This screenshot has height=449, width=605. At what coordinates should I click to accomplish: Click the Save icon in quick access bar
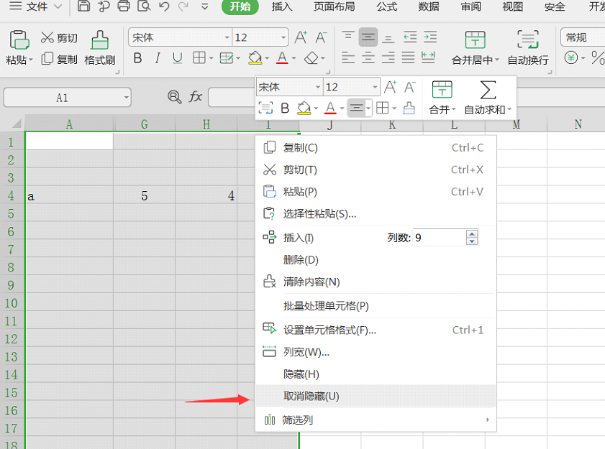[x=83, y=6]
